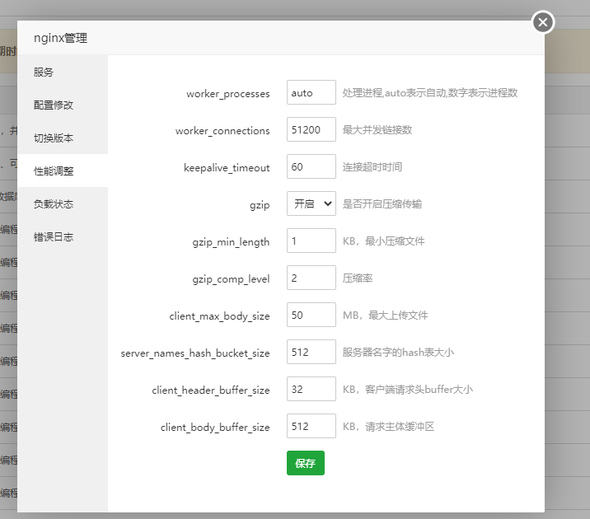Click the client_header_buffer_size input field

(311, 389)
